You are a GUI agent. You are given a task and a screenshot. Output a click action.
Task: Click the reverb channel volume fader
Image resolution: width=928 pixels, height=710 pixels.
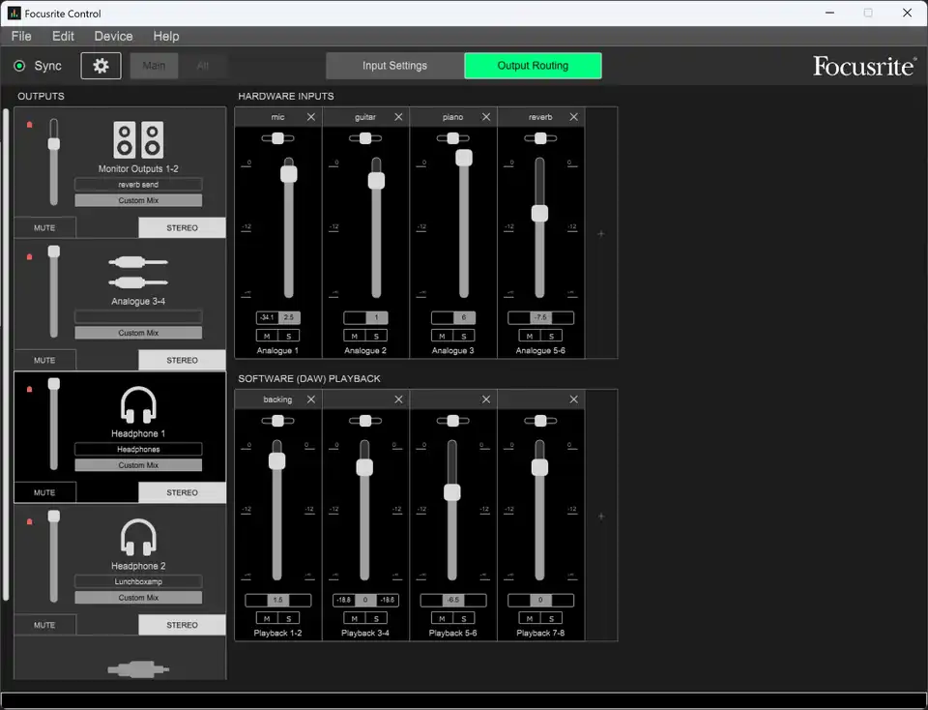[539, 213]
